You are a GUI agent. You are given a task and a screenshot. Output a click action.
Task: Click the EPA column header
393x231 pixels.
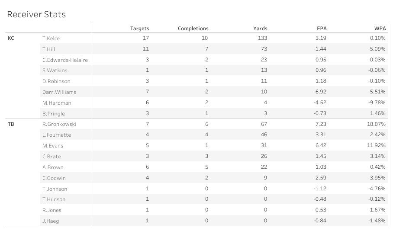[x=322, y=29]
